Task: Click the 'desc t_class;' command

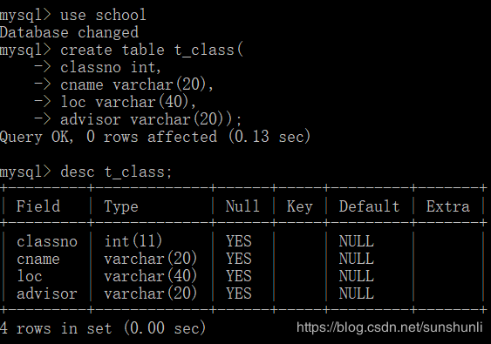Action: [x=116, y=172]
